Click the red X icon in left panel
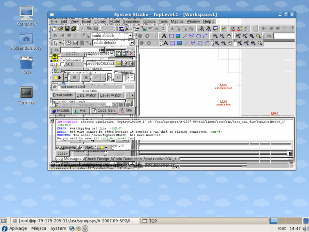 pyautogui.click(x=131, y=53)
